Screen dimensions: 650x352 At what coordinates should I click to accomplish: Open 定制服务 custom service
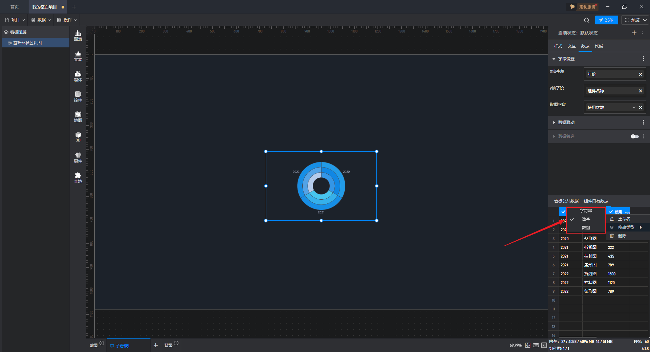(583, 7)
